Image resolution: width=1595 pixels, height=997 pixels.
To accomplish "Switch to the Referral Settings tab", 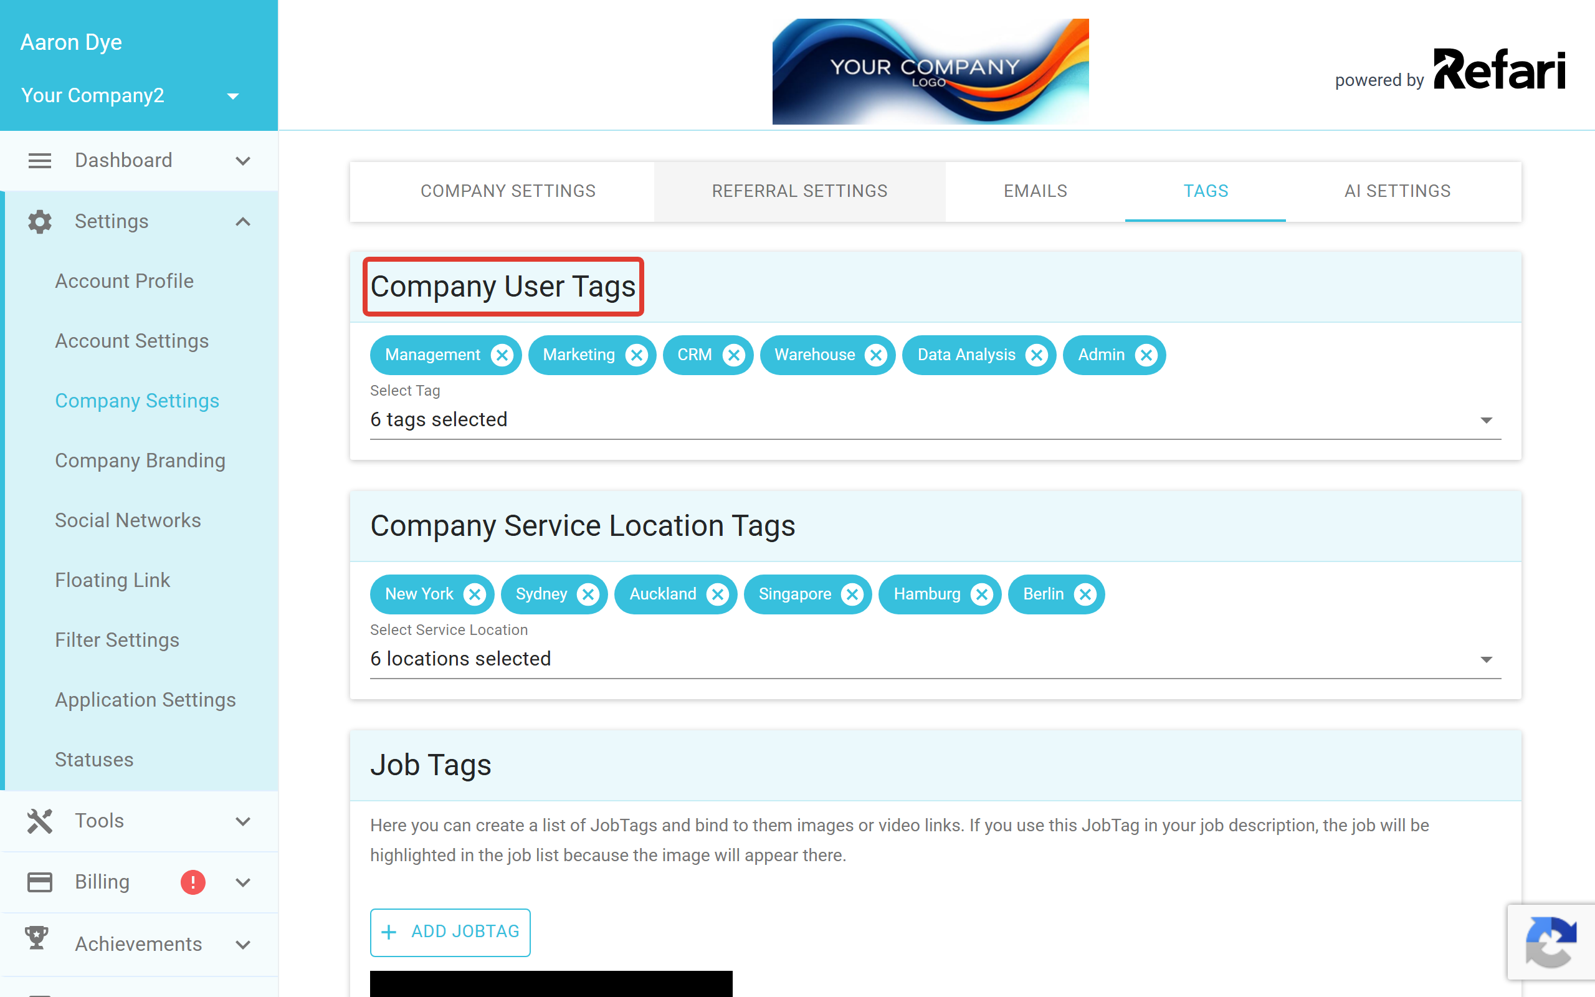I will click(x=799, y=191).
